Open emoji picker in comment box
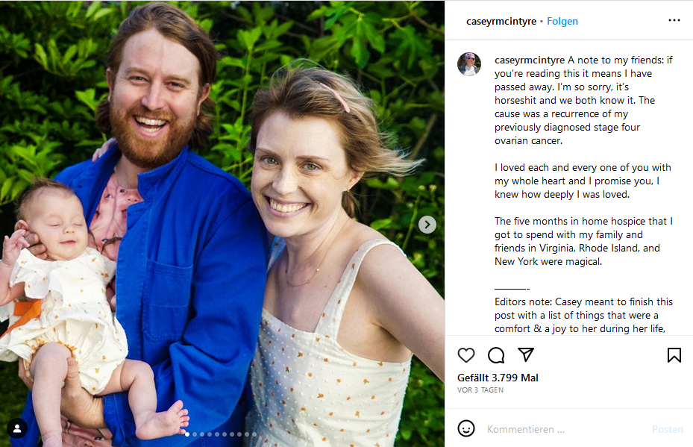This screenshot has width=693, height=447. (465, 428)
